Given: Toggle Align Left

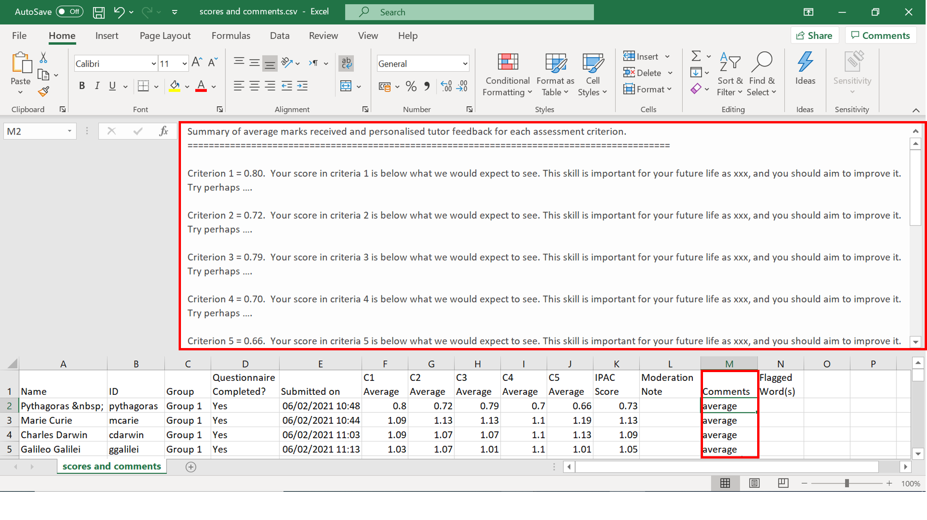Looking at the screenshot, I should 239,86.
